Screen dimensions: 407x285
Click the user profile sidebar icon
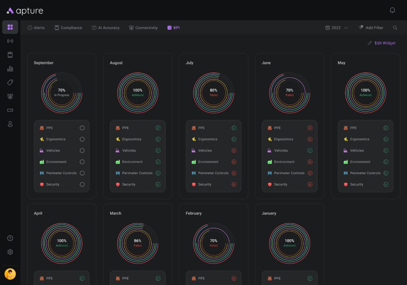point(10,124)
